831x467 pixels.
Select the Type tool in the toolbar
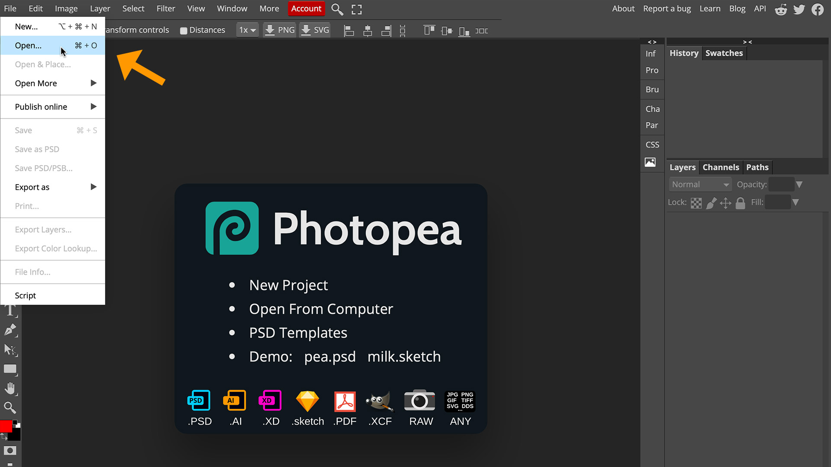pos(10,311)
